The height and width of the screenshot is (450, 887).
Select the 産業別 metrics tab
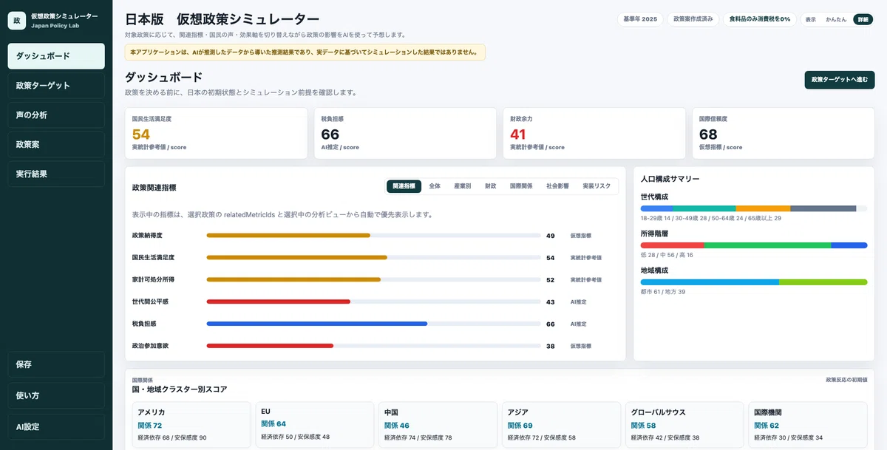[x=462, y=186]
